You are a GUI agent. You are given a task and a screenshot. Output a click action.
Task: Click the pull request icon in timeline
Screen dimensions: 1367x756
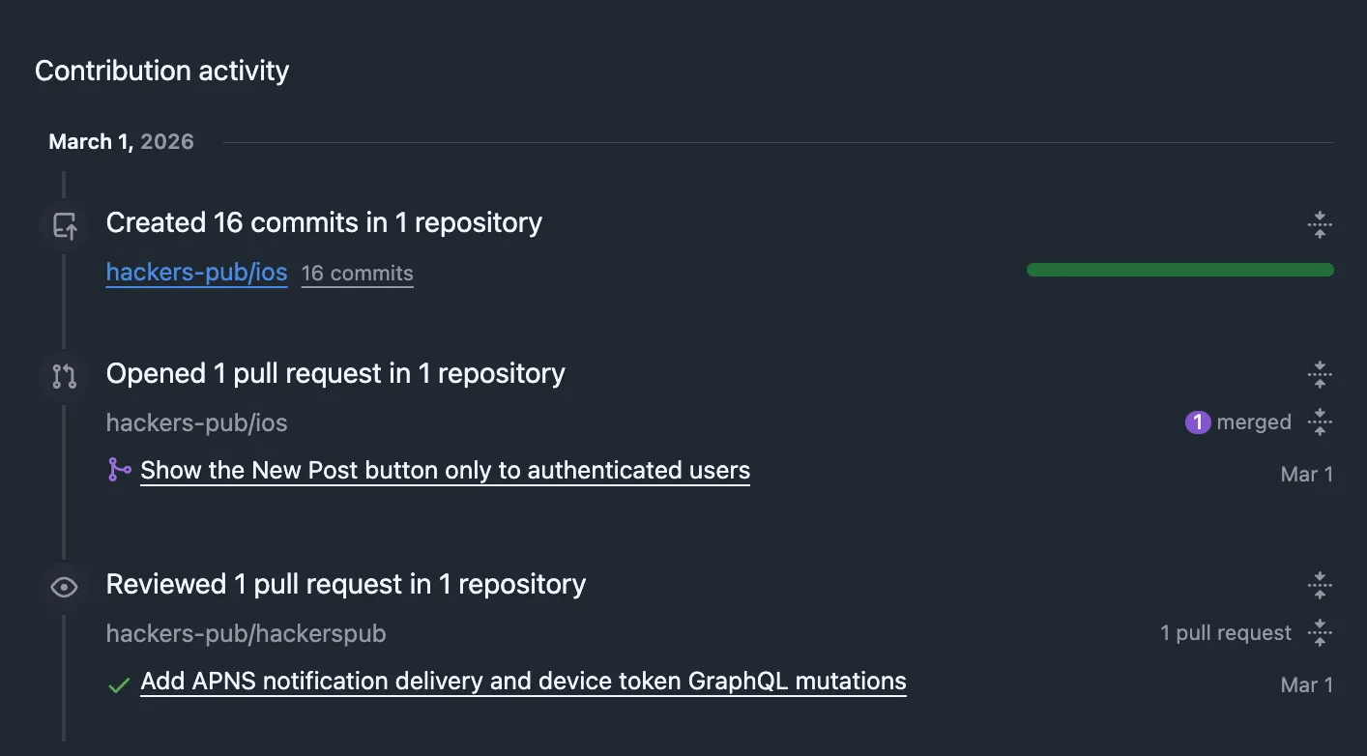65,376
